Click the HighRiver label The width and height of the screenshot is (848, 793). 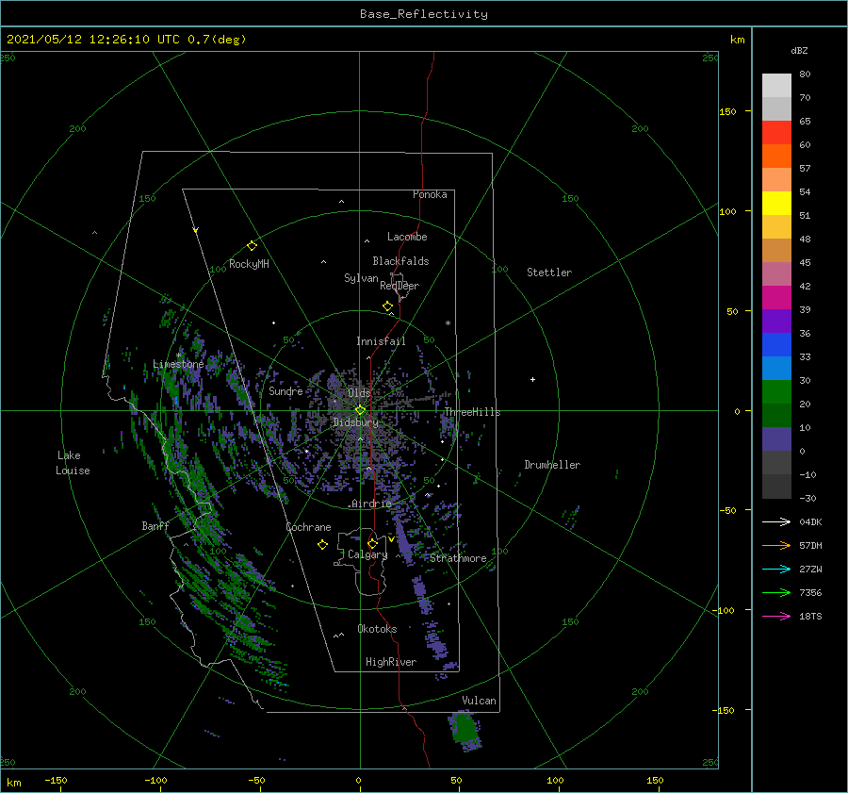391,662
